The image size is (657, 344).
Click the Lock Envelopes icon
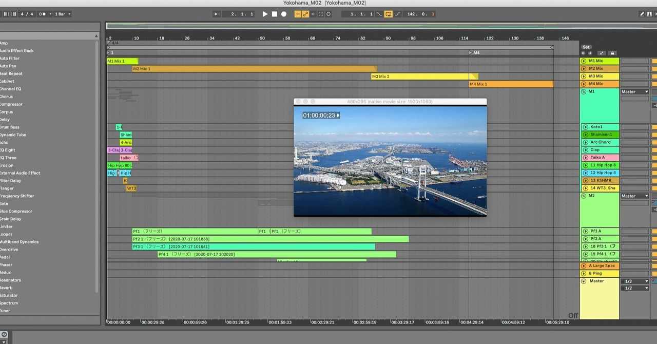point(612,53)
